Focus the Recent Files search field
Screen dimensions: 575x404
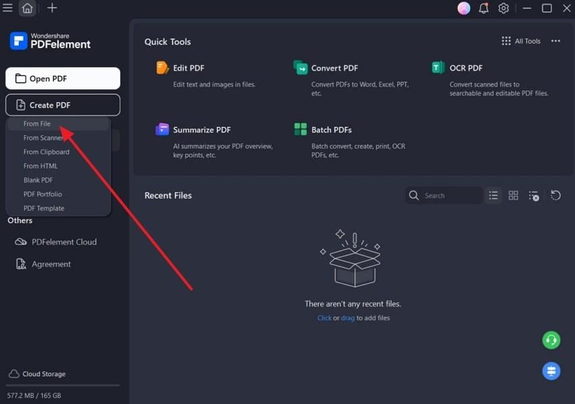point(444,195)
